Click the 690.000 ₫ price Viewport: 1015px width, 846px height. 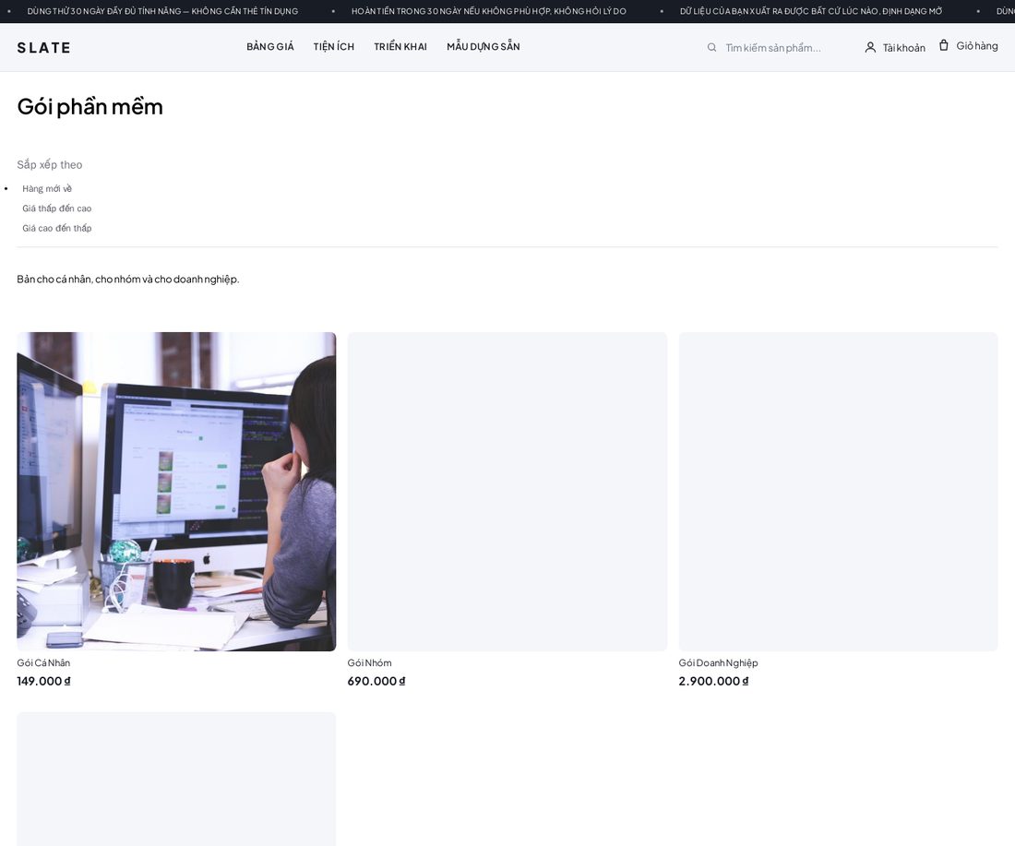(376, 681)
